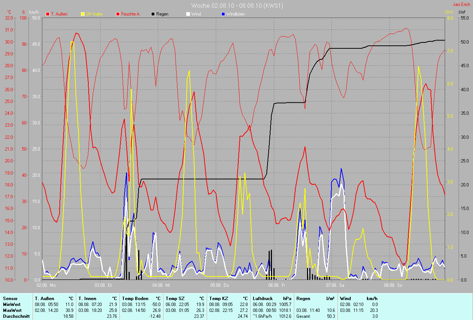
Task: Select the 05.08. Do date marker
Action: point(220,285)
